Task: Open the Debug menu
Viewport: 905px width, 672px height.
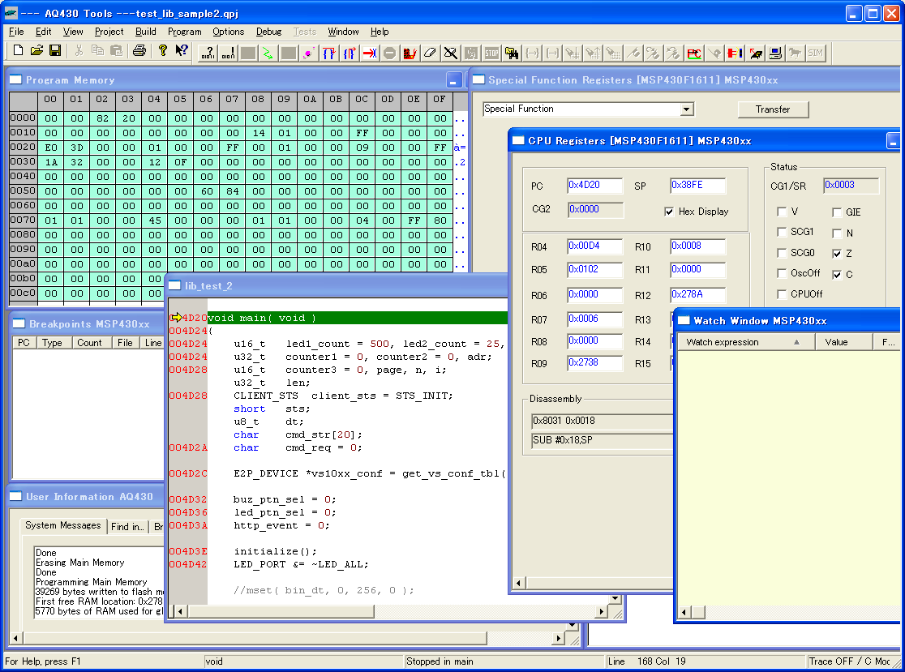Action: 268,32
